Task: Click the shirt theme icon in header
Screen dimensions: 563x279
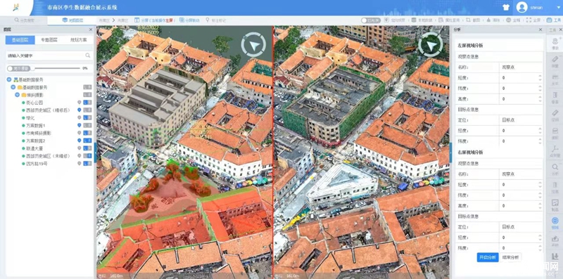Action: [506, 7]
